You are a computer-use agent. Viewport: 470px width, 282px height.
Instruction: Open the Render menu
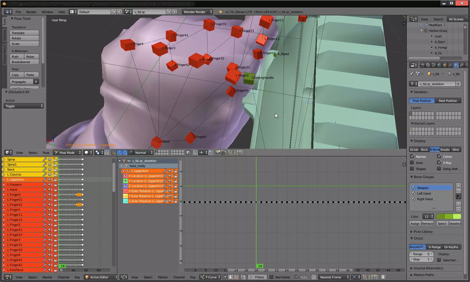click(31, 12)
